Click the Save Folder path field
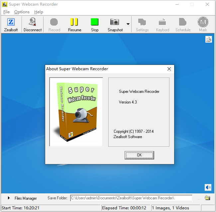Screen dimensions: 216x212 [x=131, y=198]
